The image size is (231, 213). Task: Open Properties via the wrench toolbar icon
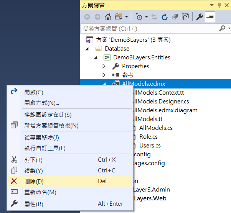(199, 17)
